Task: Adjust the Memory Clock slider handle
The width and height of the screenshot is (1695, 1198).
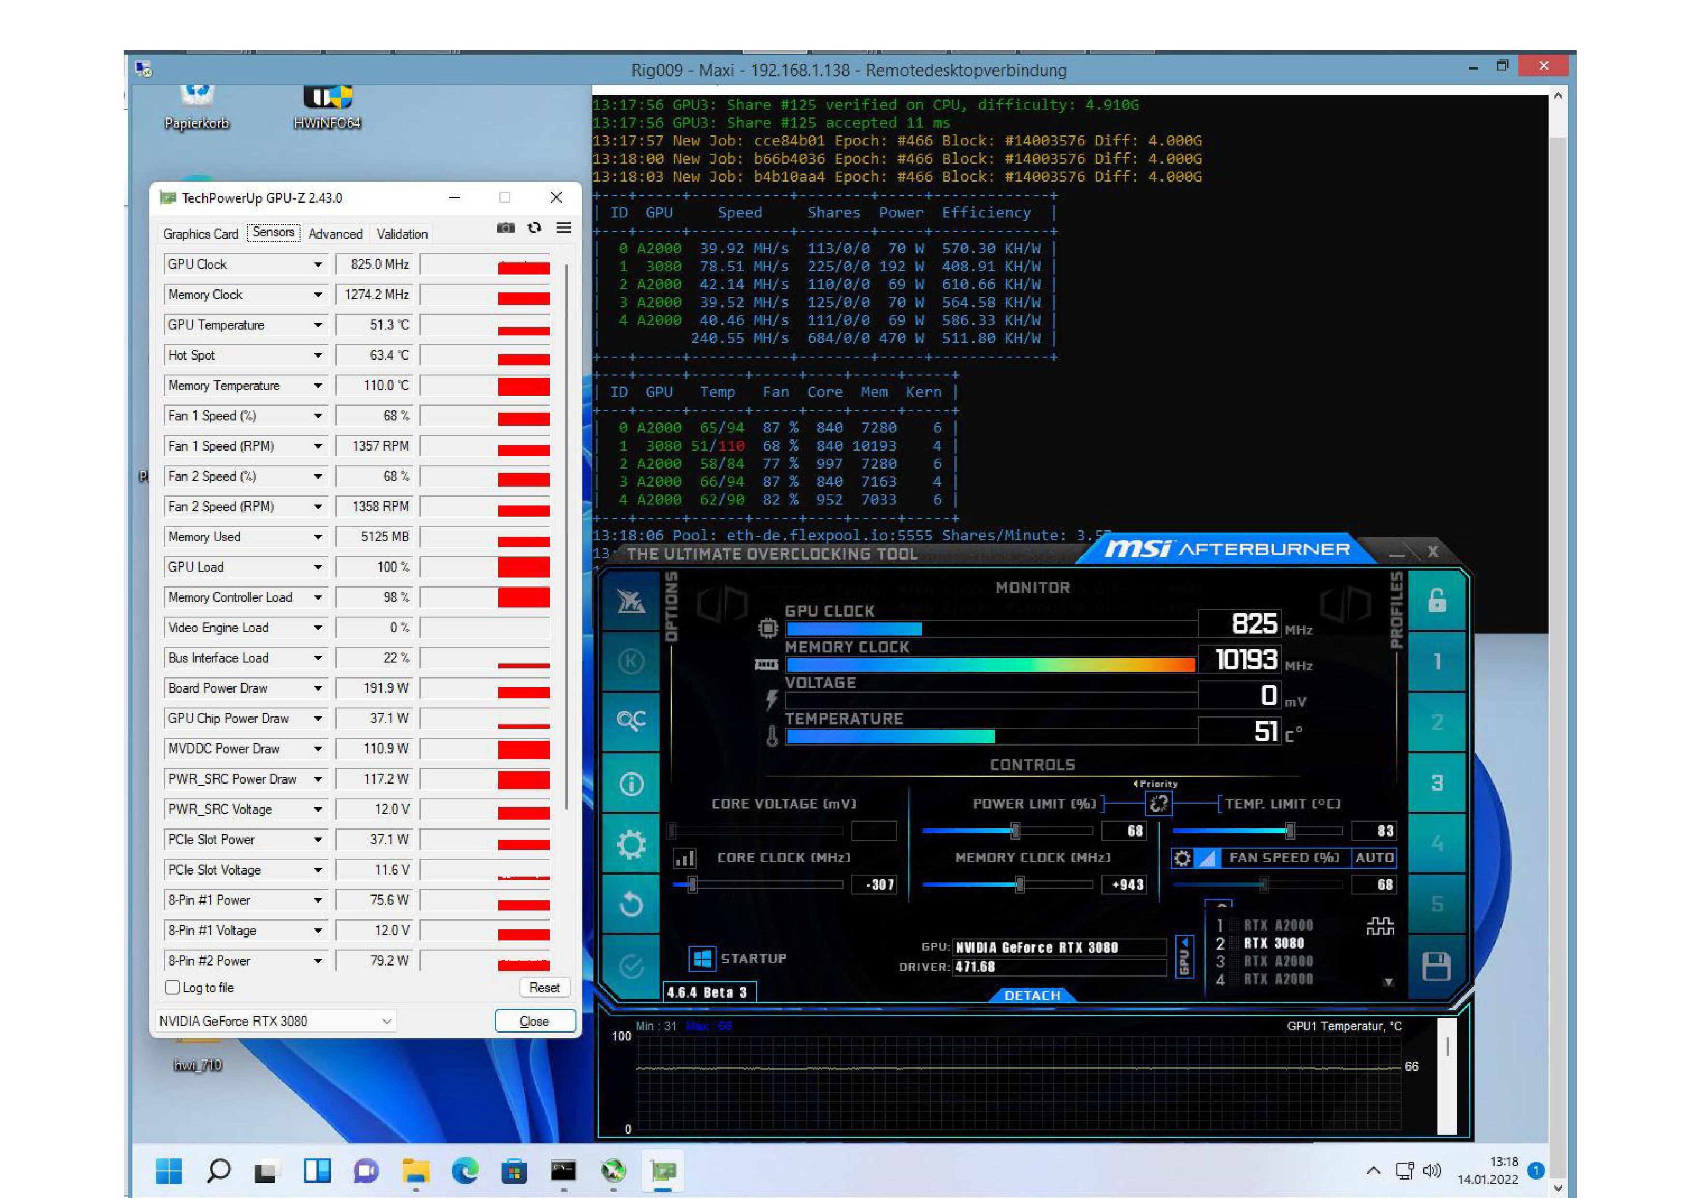Action: click(1020, 884)
